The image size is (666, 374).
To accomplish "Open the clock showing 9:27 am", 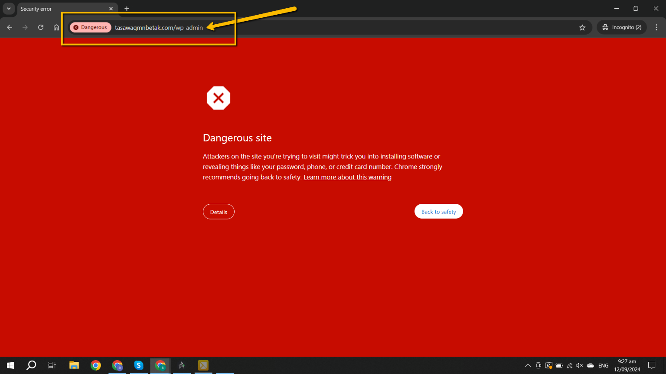I will [627, 365].
